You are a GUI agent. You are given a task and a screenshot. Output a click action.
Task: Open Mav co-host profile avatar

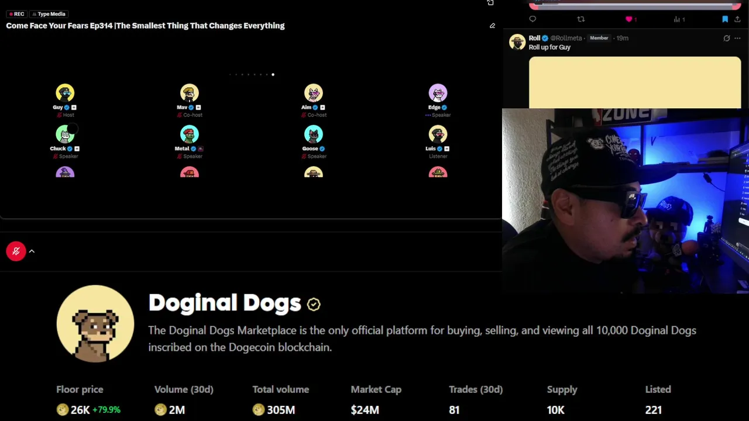tap(190, 93)
